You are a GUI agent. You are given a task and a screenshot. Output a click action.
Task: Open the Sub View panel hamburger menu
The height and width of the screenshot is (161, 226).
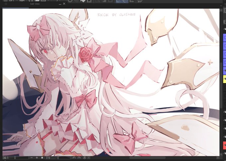(6, 4)
